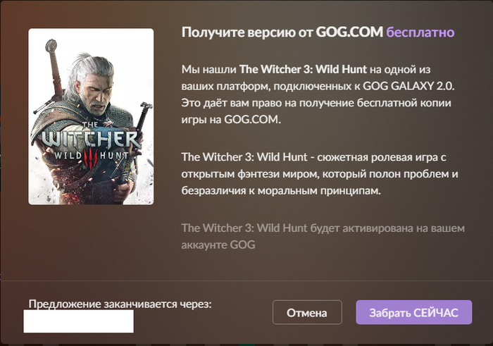The image size is (493, 346).
Task: Dismiss the offer with Отмена button
Action: (x=307, y=312)
